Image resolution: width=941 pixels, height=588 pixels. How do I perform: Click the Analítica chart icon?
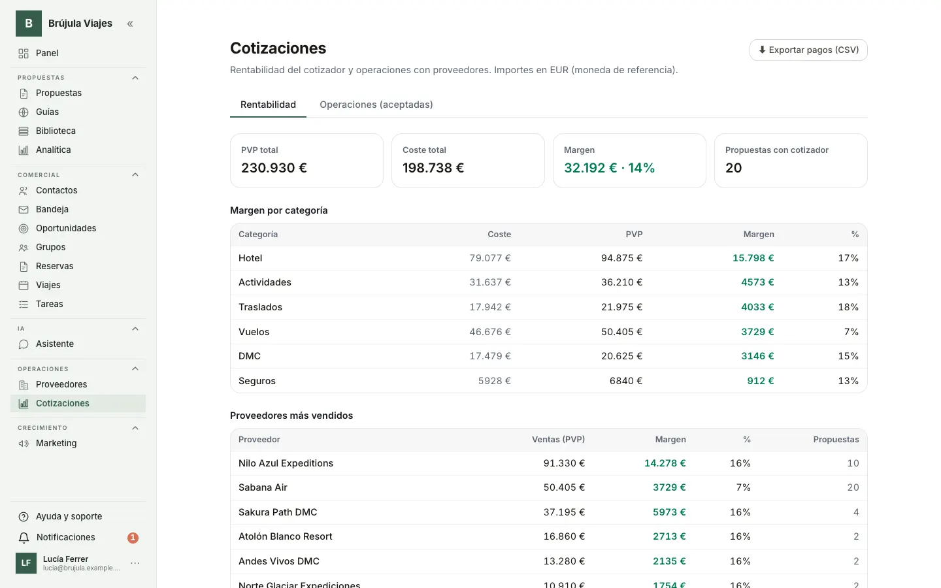[24, 150]
